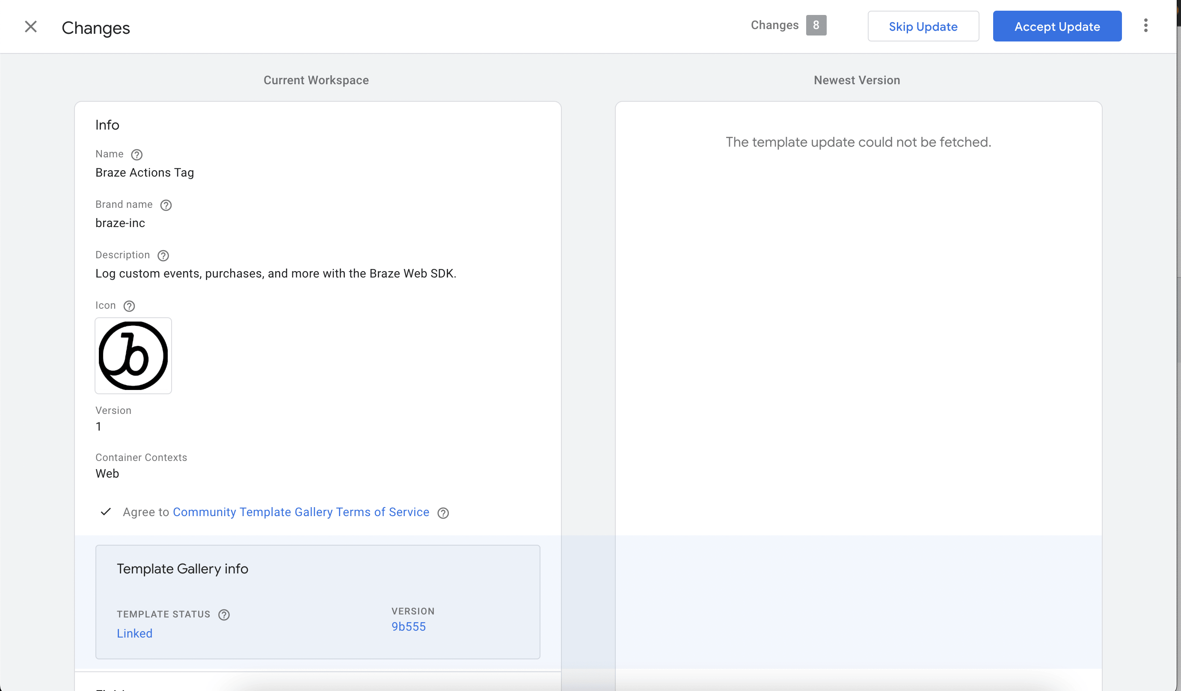Click the Info section heading
The width and height of the screenshot is (1181, 691).
pos(107,125)
